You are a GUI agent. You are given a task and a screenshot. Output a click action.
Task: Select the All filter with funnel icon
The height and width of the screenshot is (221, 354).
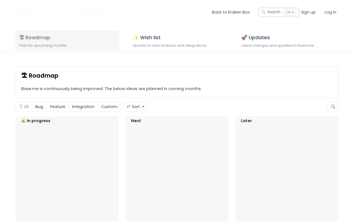pyautogui.click(x=24, y=107)
